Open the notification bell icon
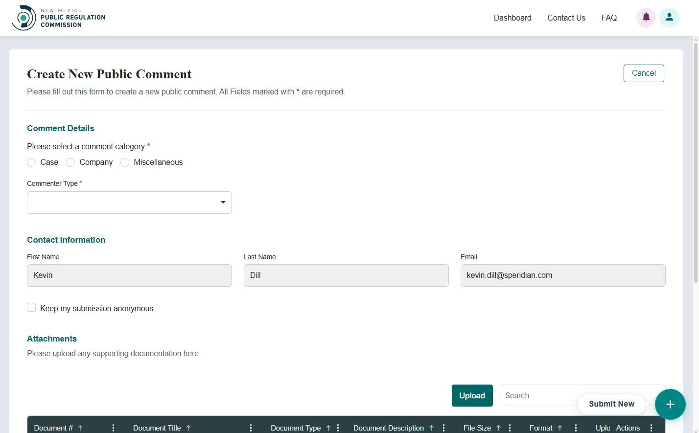Screen dimensions: 699x433 [x=646, y=17]
